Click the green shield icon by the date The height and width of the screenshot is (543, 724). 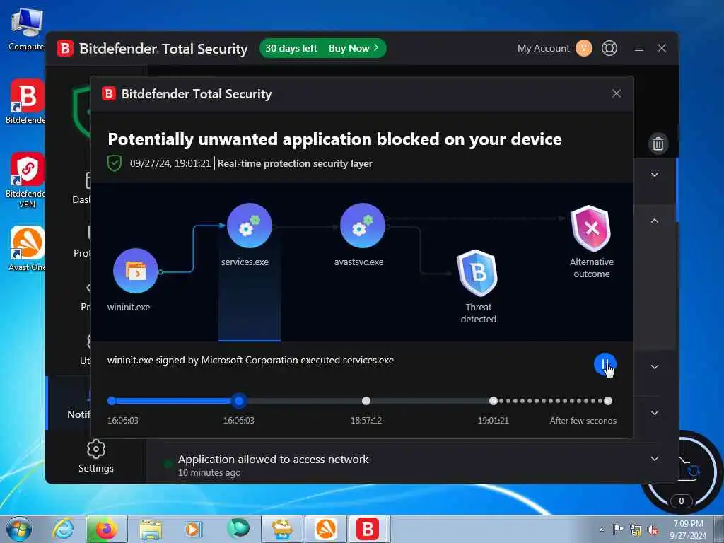[x=115, y=163]
